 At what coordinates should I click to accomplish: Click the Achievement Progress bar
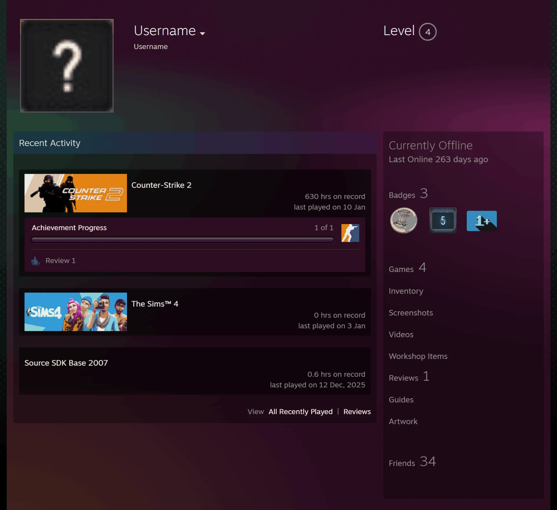[x=183, y=240]
